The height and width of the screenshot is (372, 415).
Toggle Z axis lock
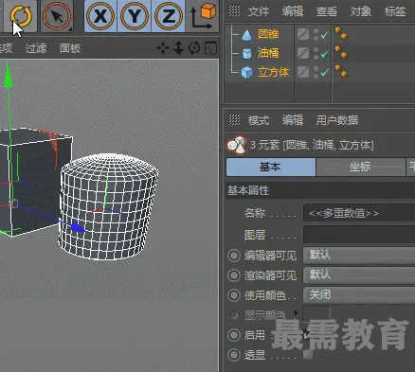[x=169, y=16]
